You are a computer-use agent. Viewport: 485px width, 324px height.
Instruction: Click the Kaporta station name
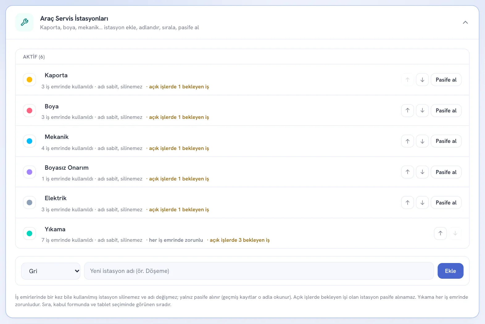(x=56, y=75)
